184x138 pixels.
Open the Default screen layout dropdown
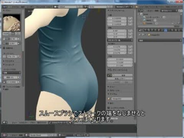coord(68,7)
